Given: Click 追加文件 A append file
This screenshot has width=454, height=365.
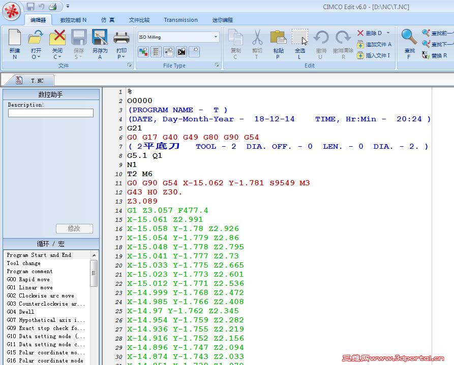Looking at the screenshot, I should point(374,44).
